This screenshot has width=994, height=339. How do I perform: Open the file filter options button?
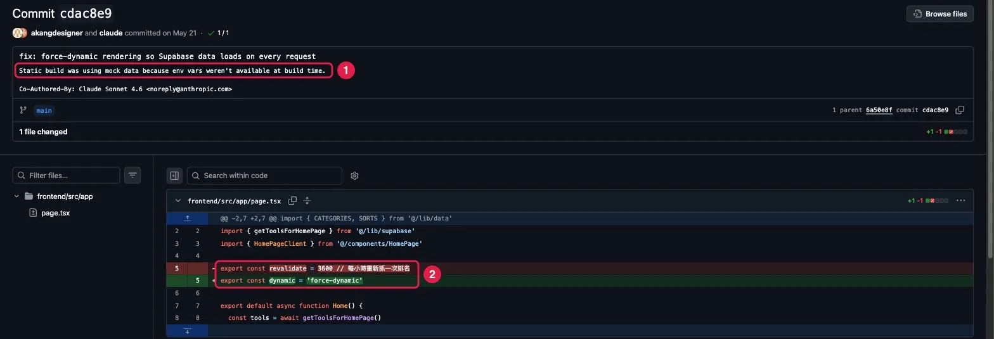[x=132, y=176]
